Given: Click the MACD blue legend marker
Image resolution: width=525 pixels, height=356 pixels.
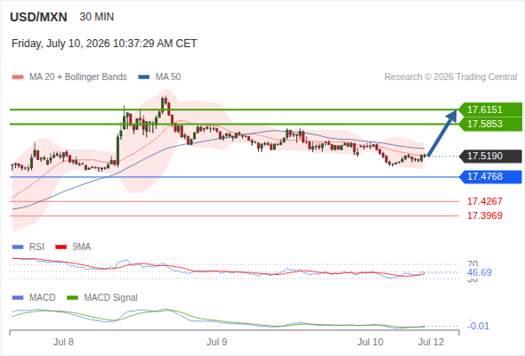Looking at the screenshot, I should (x=18, y=298).
